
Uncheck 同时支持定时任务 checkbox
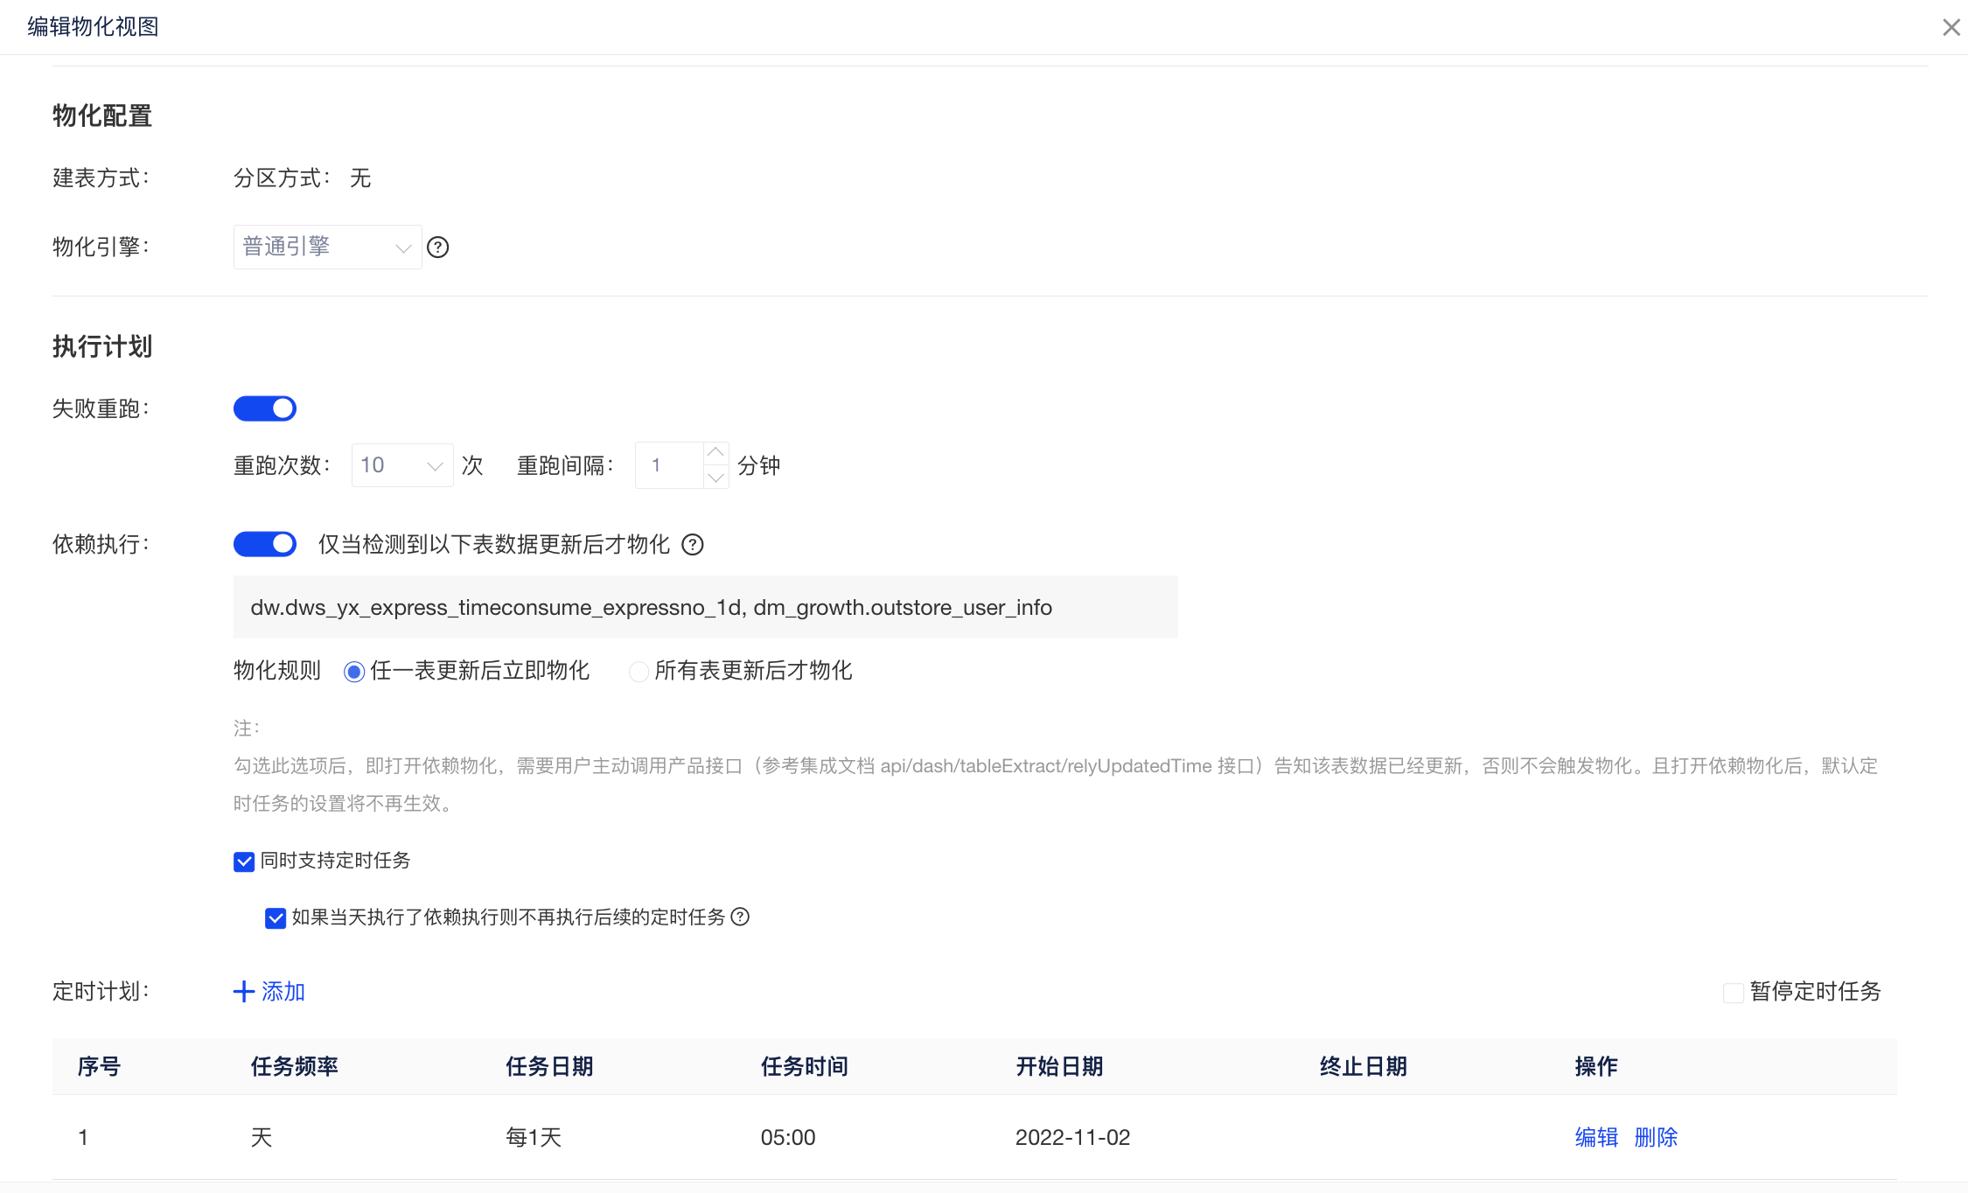244,862
